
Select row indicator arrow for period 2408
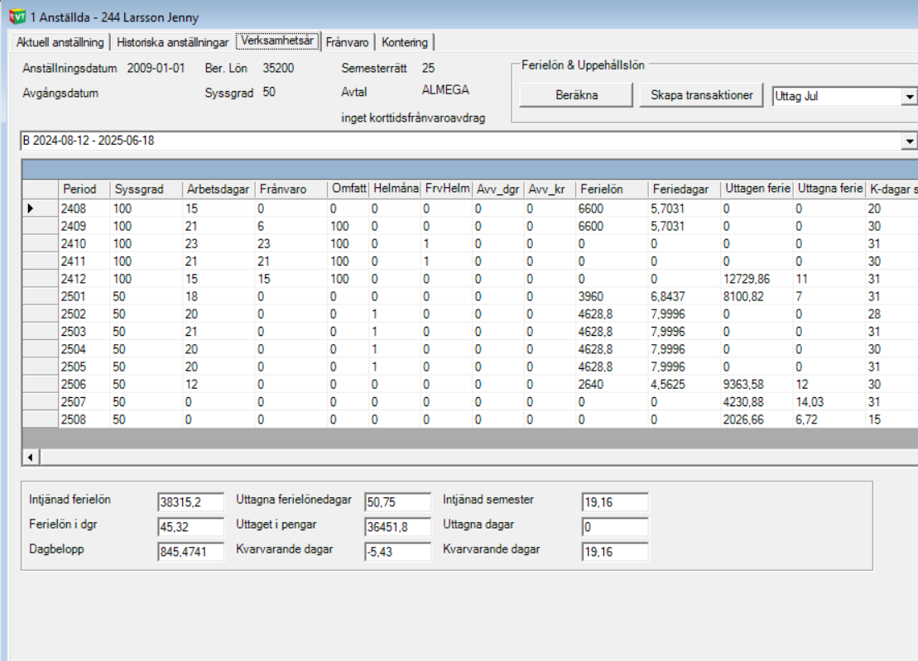[x=31, y=208]
